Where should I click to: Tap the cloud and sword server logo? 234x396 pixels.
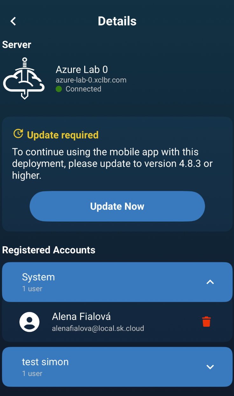(x=24, y=79)
